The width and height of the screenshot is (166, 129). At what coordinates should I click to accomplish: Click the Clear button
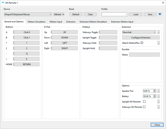click(90, 14)
